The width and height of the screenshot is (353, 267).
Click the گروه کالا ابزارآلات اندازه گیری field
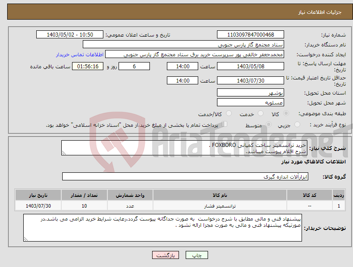(x=185, y=176)
